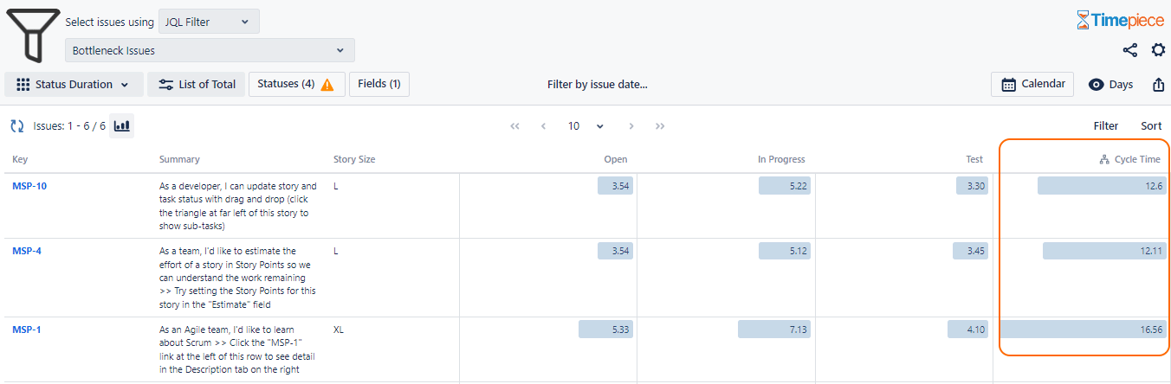Click the Calendar button
Viewport: 1171px width, 384px height.
point(1033,84)
